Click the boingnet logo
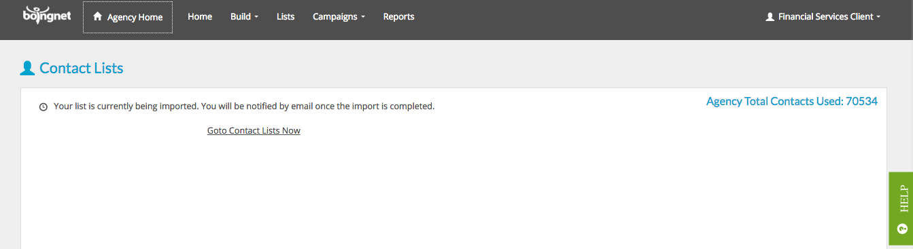 tap(47, 14)
